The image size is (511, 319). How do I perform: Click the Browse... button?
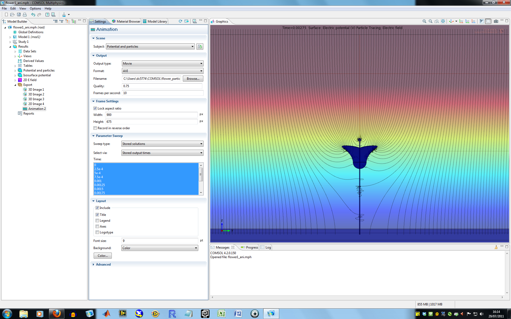193,79
